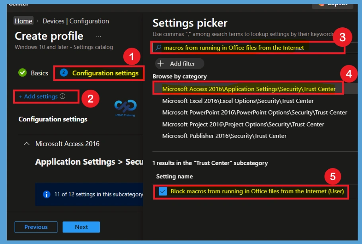
Task: Click the plus icon on Add filter
Action: 161,63
